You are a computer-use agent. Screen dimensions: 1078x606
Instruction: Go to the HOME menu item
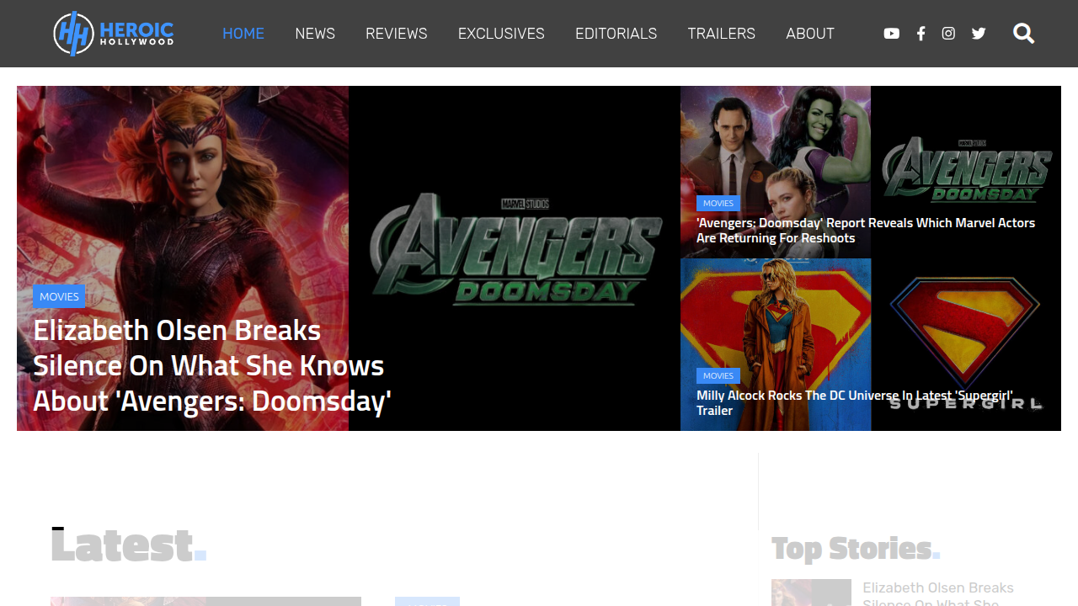[243, 34]
